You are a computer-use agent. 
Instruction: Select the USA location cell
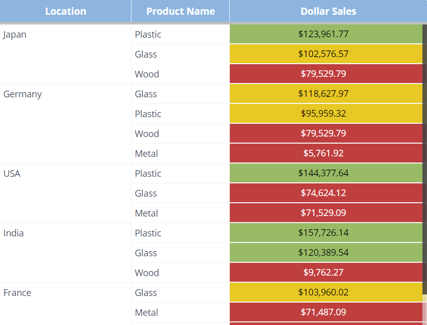65,193
